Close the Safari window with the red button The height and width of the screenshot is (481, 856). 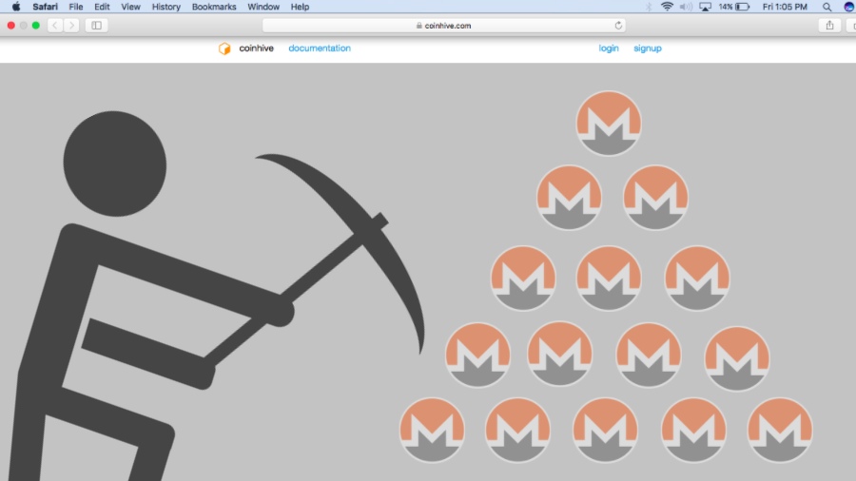10,26
